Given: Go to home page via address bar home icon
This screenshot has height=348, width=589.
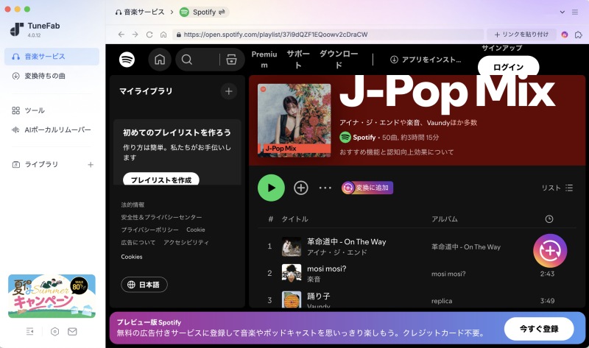Looking at the screenshot, I should point(163,35).
